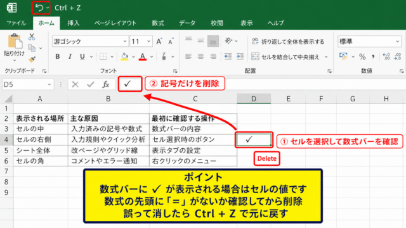Toggle Italic formatting
This screenshot has height=228, width=406.
click(70, 56)
